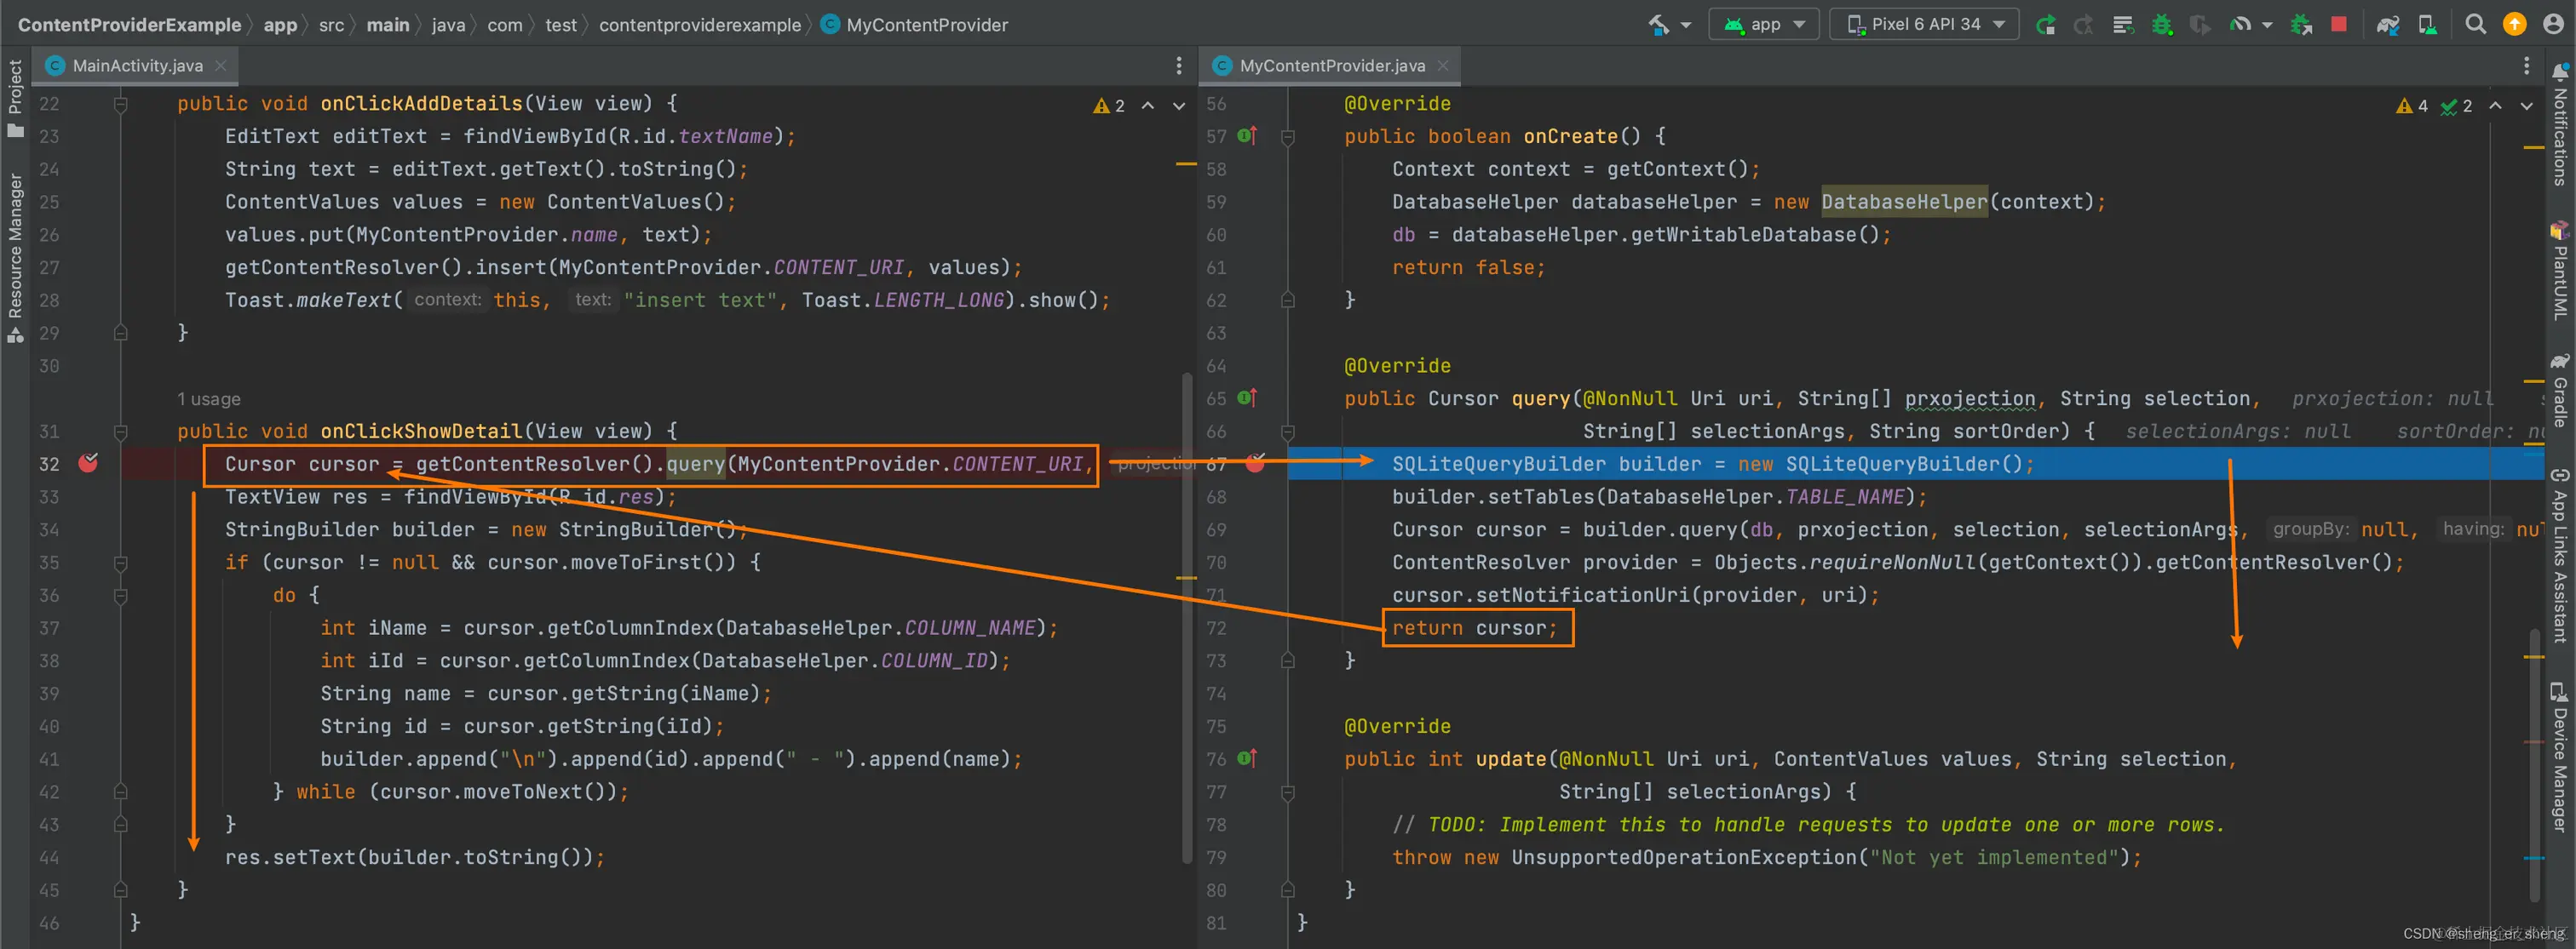
Task: Click override gutter marker on line 57
Action: coord(1247,136)
